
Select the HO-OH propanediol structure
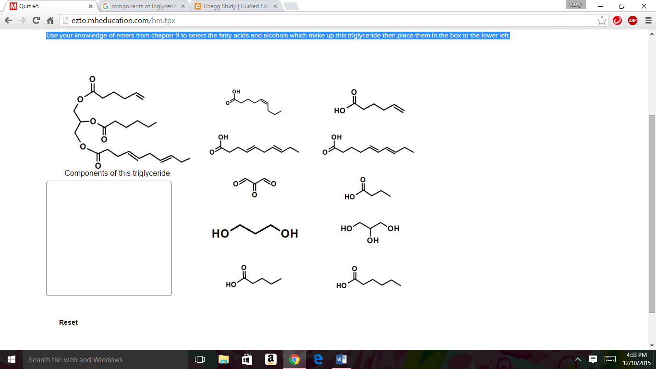click(255, 232)
